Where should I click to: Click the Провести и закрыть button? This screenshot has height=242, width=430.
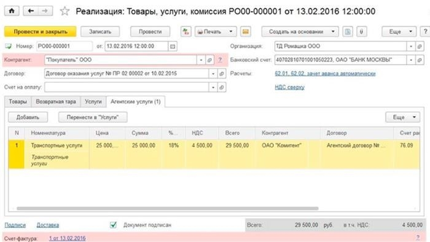(41, 32)
